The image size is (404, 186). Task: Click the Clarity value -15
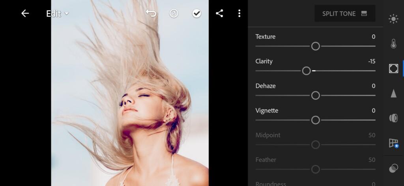[x=372, y=61]
